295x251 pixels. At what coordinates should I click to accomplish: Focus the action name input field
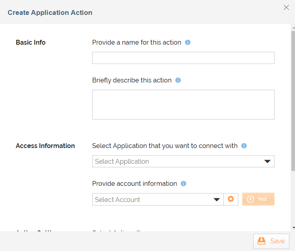183,58
